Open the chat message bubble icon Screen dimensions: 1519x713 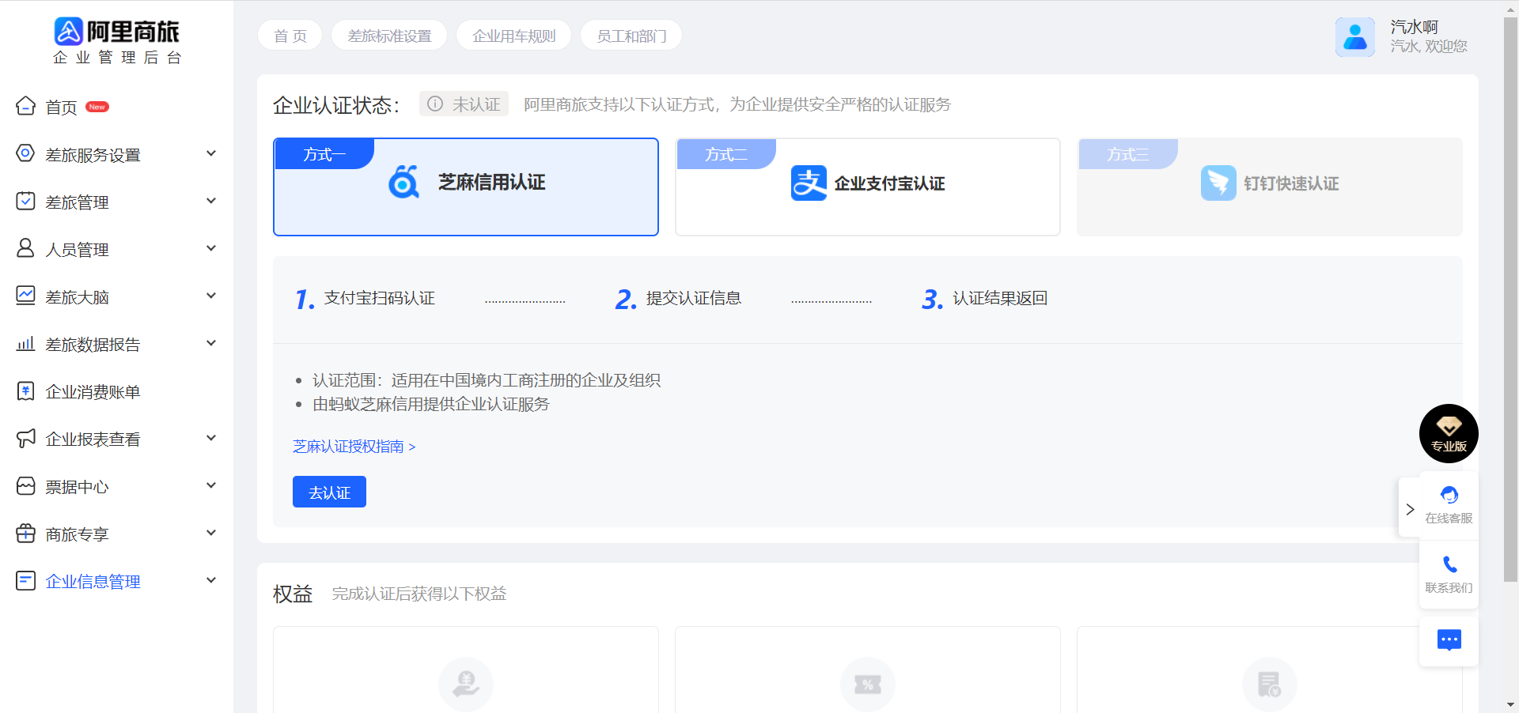pyautogui.click(x=1449, y=639)
